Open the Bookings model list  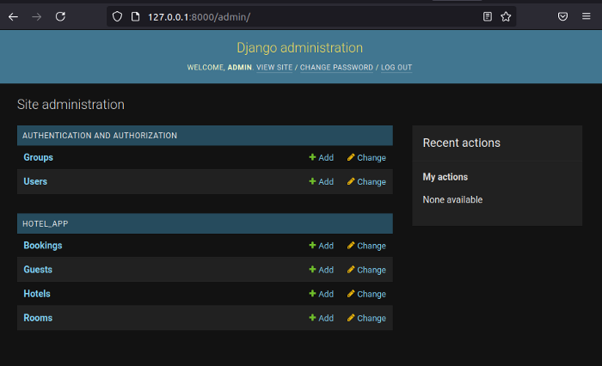43,246
